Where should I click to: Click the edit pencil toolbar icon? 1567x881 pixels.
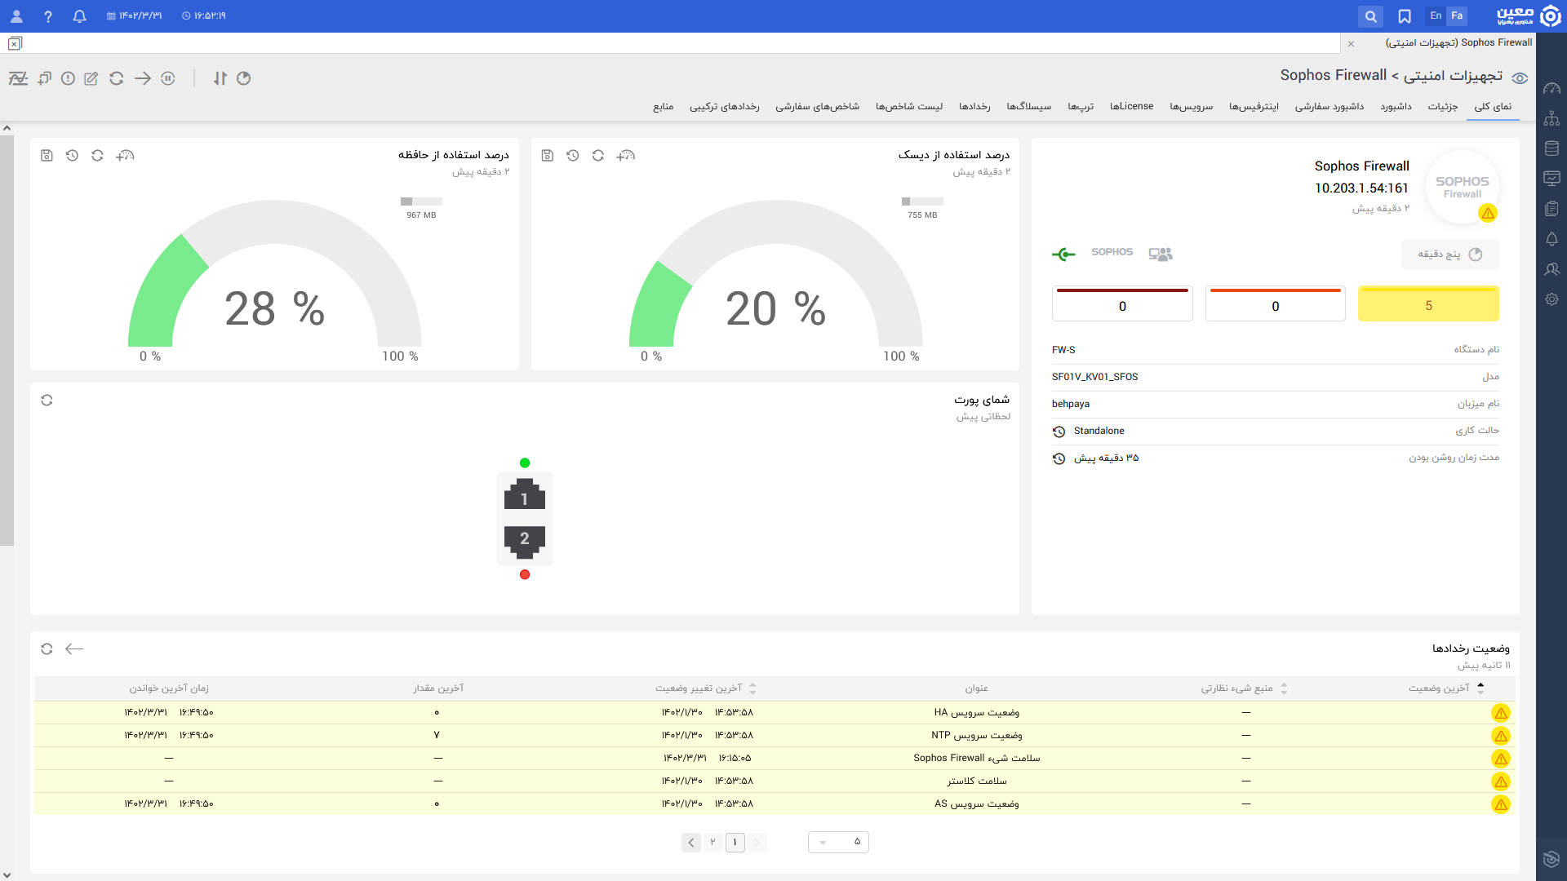pyautogui.click(x=91, y=78)
